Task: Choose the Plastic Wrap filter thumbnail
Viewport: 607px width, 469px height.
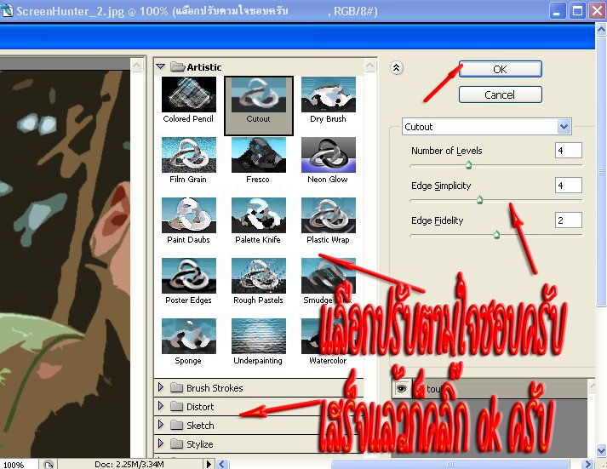Action: coord(329,215)
